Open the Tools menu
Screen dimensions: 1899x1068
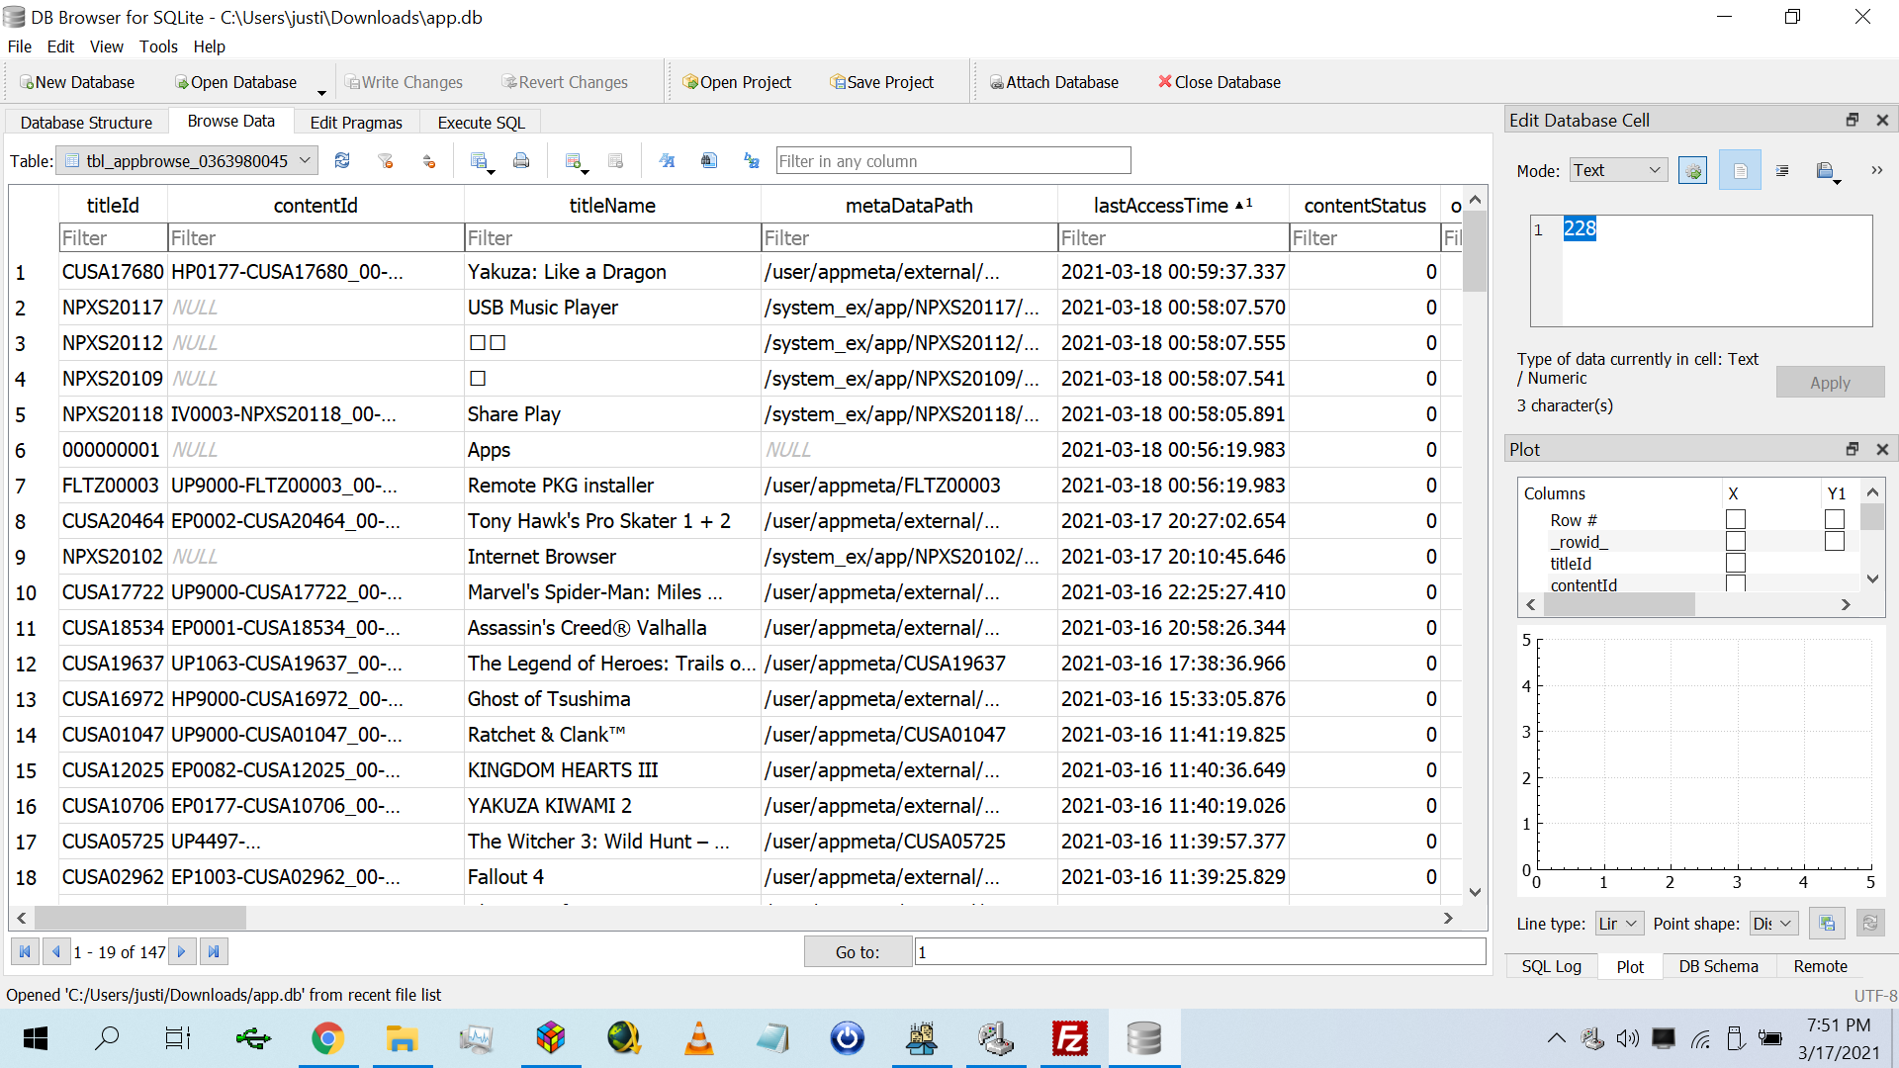[x=158, y=46]
